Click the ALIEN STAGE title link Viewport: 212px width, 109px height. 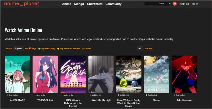coord(17,100)
